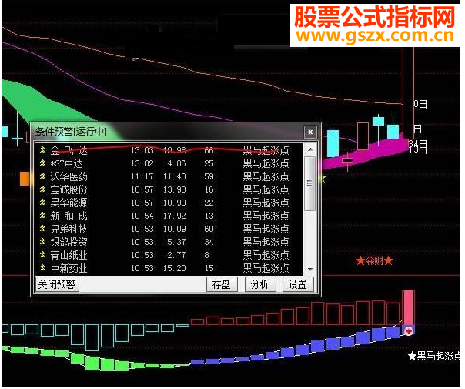The height and width of the screenshot is (389, 465).
Task: Click the pink indicator bar
Action: click(x=409, y=309)
